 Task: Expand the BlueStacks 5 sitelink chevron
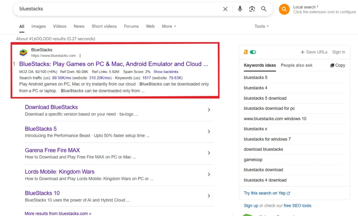point(209,132)
